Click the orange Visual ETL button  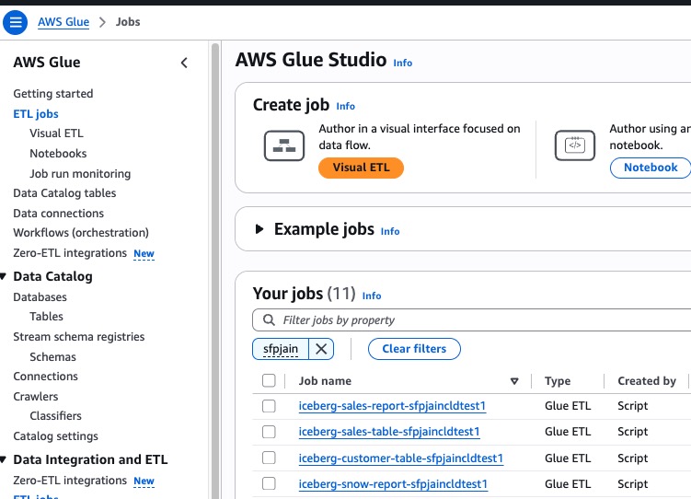click(361, 168)
